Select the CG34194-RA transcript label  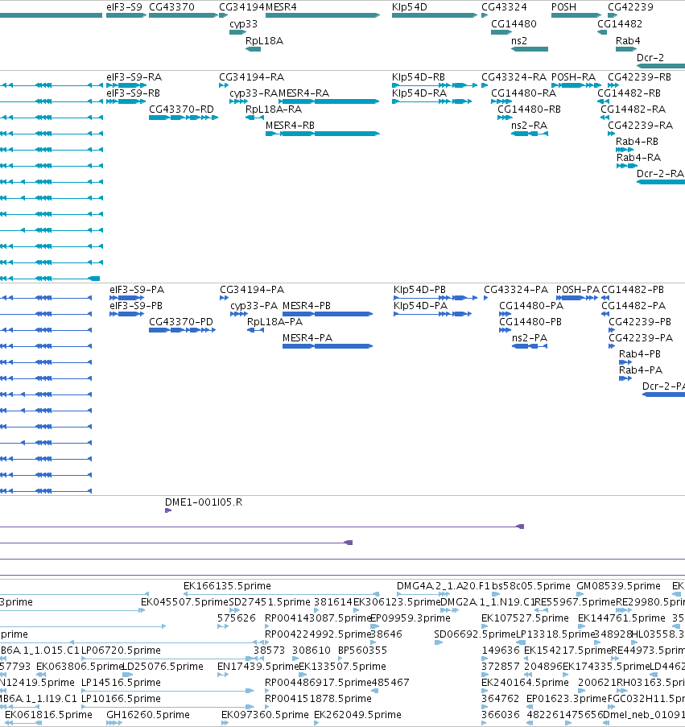pos(252,77)
